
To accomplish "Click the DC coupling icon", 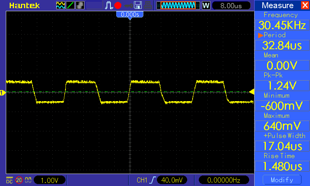I will pyautogui.click(x=9, y=180).
